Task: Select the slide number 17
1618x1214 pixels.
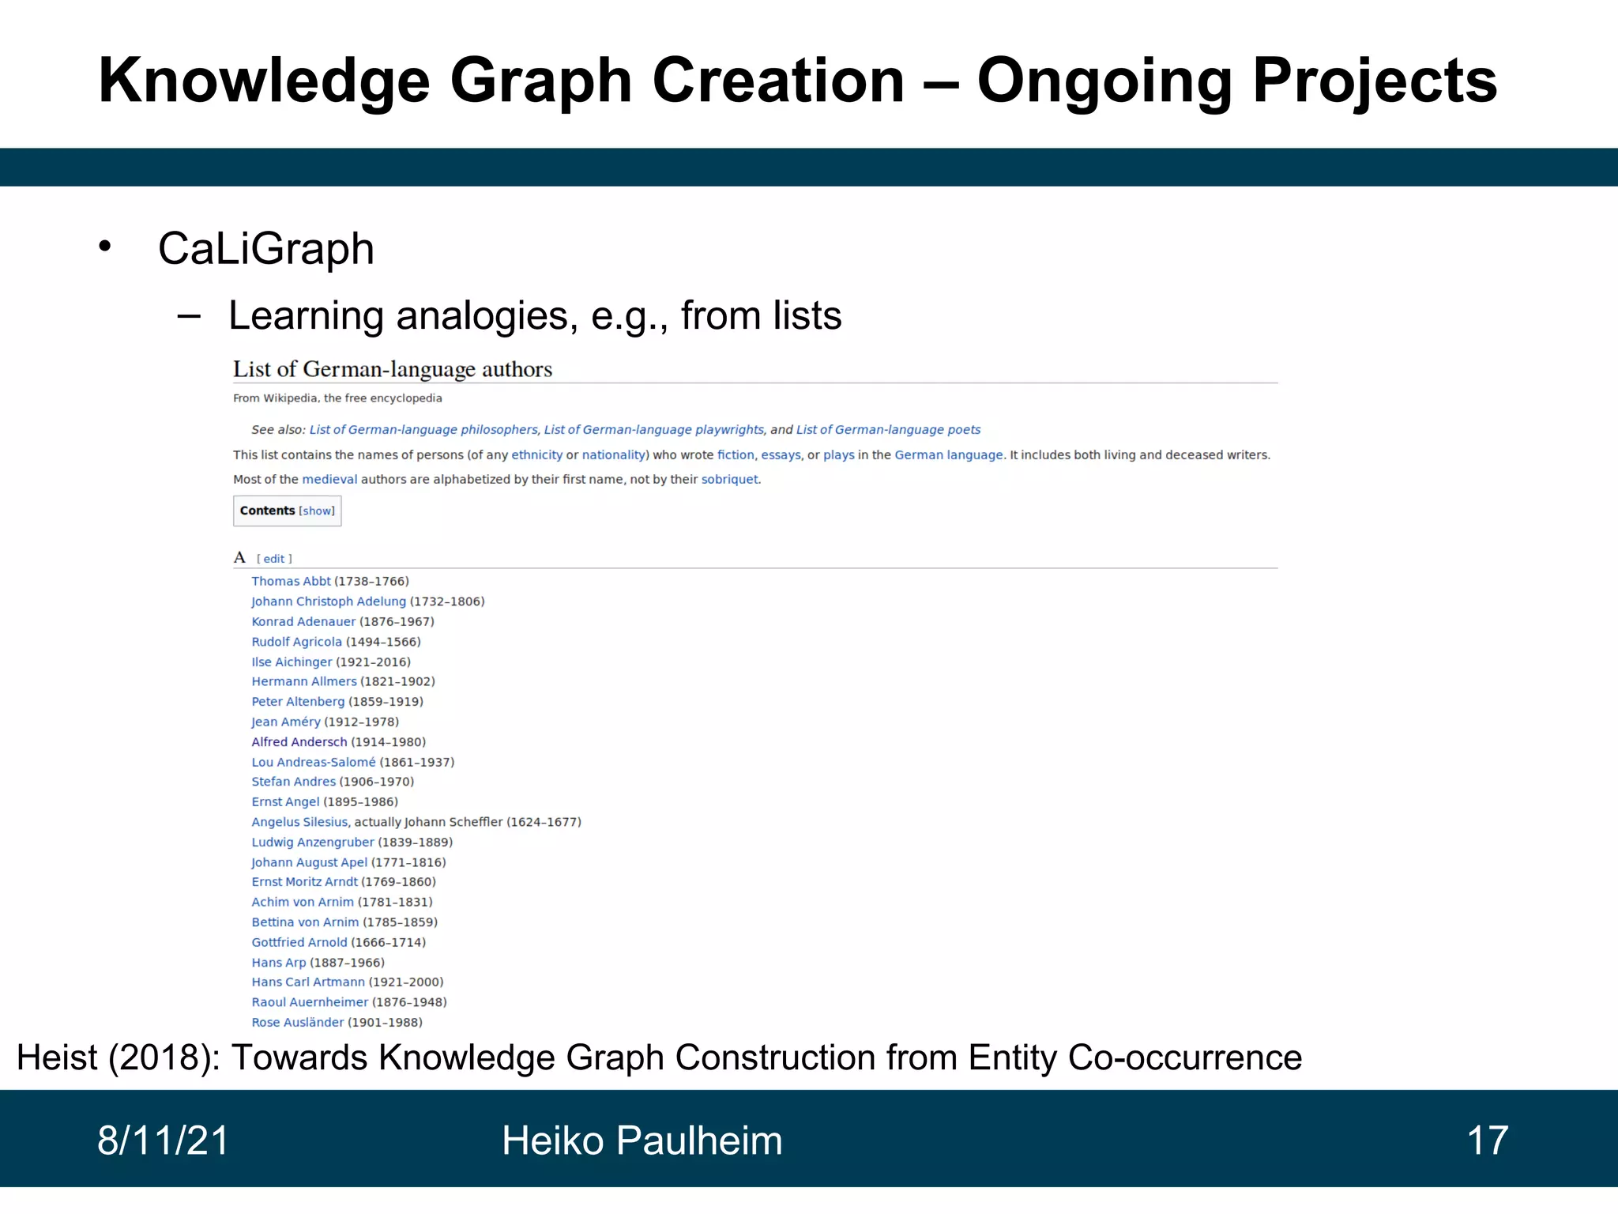Action: pyautogui.click(x=1488, y=1141)
